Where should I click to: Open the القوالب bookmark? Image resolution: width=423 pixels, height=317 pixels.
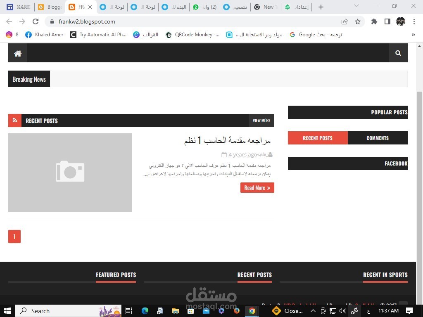pyautogui.click(x=145, y=35)
